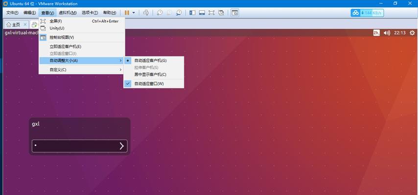Open the 虚拟机(M) menu
The height and width of the screenshot is (195, 418).
(68, 13)
